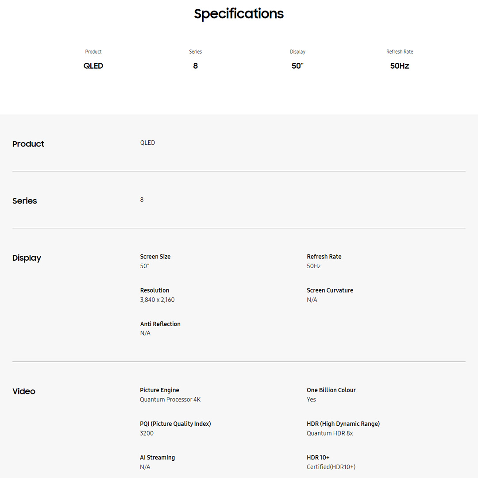Click the One Billion Colour label
This screenshot has height=478, width=478.
331,390
